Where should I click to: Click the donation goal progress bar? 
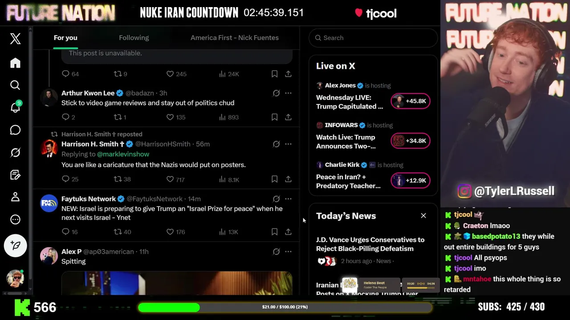pyautogui.click(x=285, y=307)
